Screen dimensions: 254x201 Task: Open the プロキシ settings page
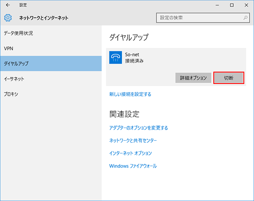pos(11,94)
